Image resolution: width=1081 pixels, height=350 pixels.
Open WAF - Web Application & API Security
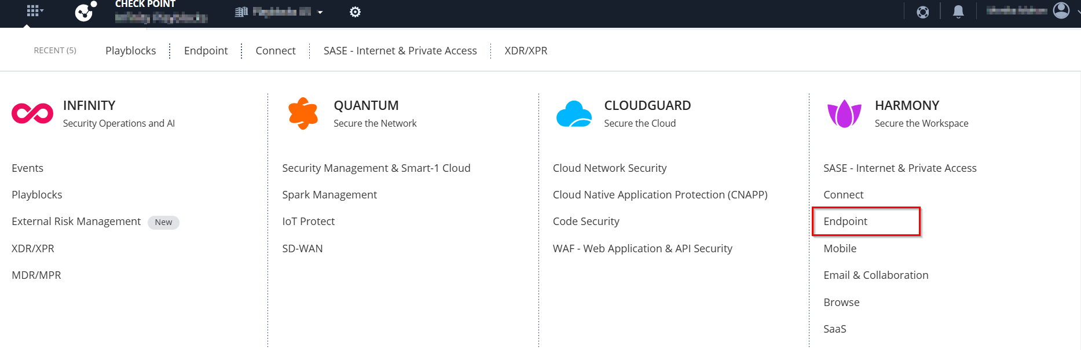643,248
